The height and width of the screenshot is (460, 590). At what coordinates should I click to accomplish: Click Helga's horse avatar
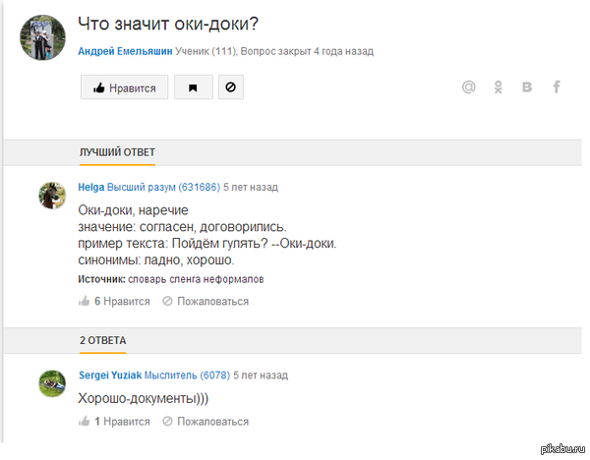[x=52, y=196]
